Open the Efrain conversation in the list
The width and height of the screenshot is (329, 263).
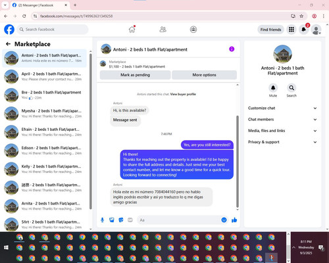click(44, 132)
